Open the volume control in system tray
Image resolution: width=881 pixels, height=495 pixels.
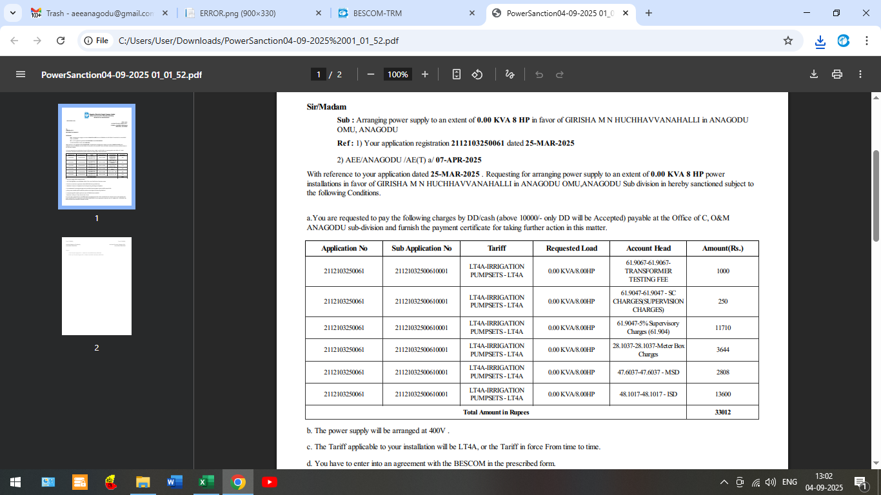coord(770,482)
